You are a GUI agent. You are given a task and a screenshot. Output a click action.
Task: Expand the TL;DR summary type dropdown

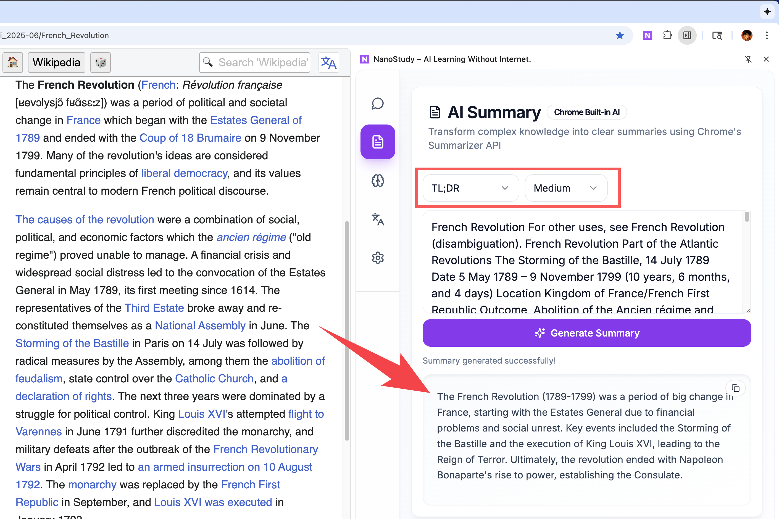[x=470, y=188]
